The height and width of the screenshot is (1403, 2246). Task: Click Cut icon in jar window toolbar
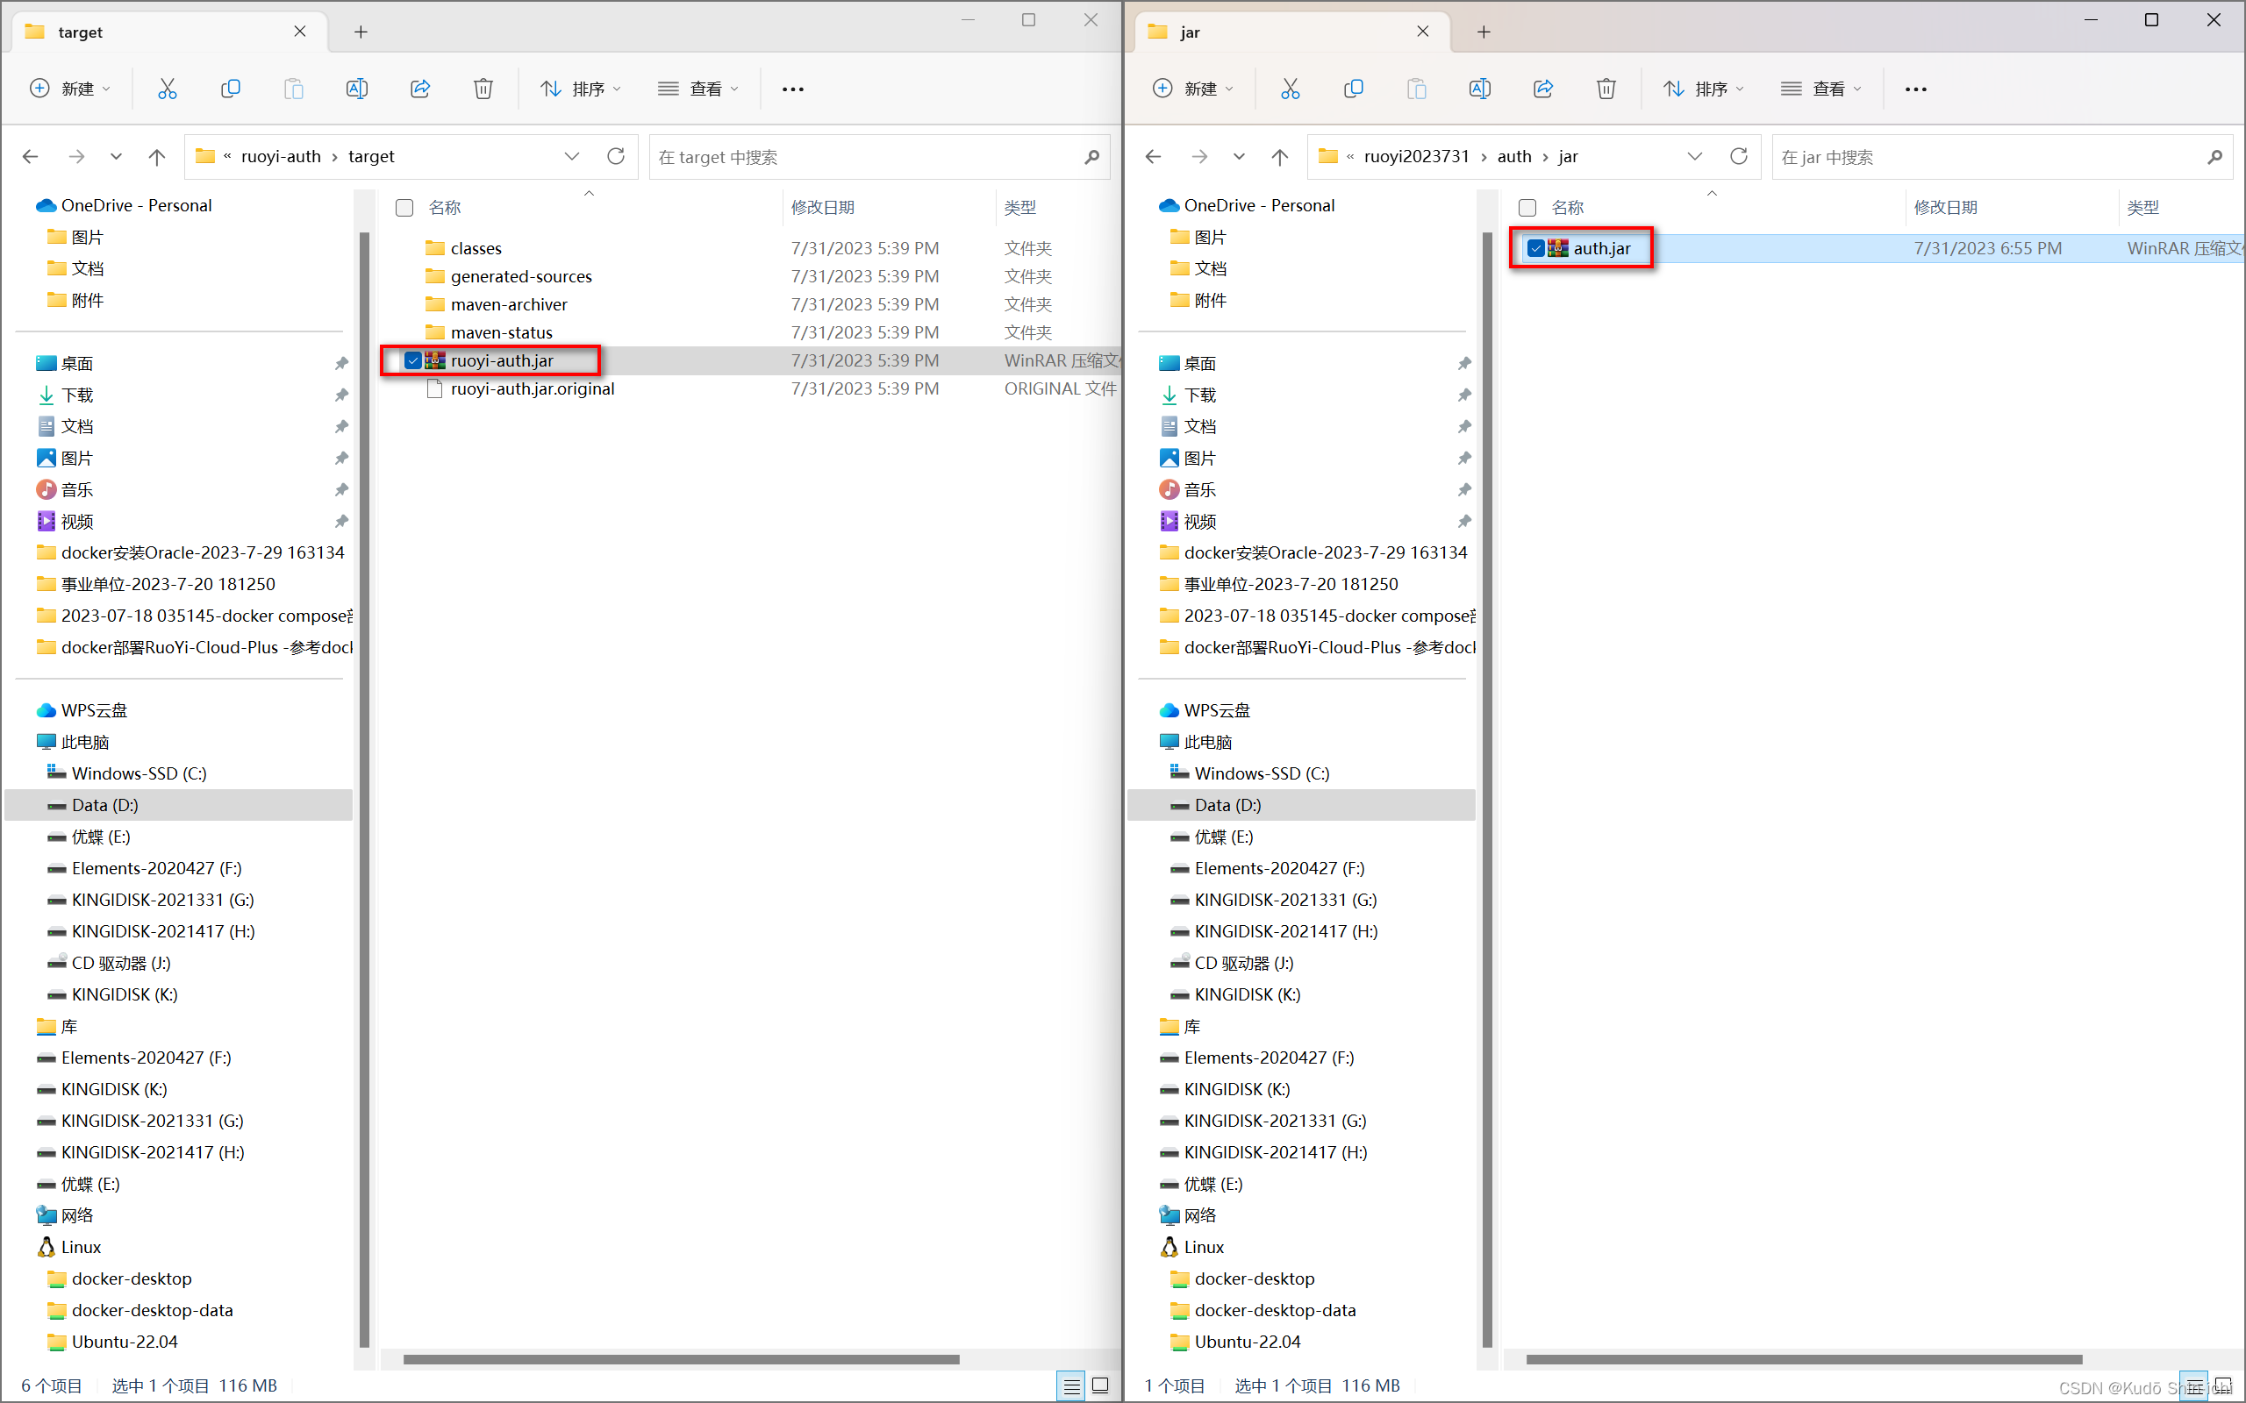[x=1290, y=89]
